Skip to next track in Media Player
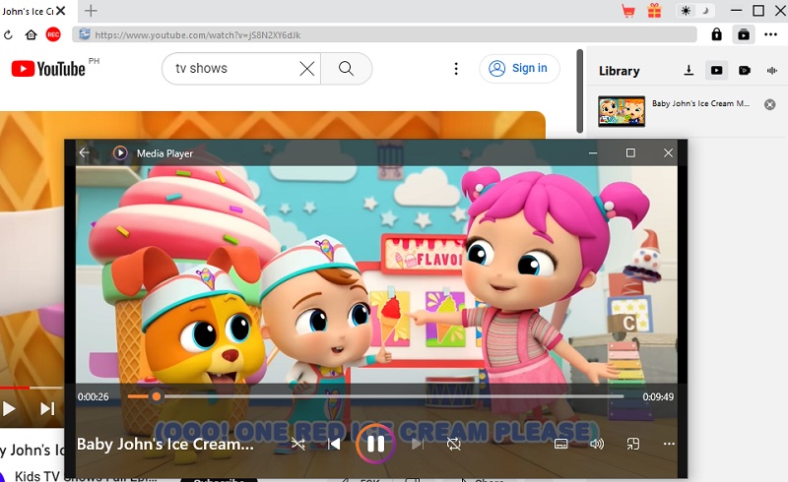Viewport: 788px width, 482px height. (x=418, y=444)
